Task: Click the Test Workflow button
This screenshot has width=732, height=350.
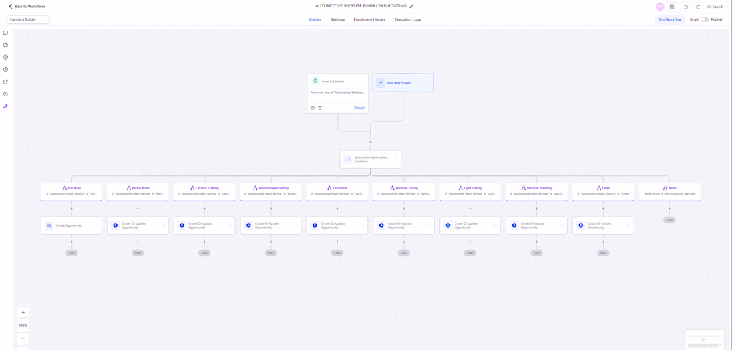Action: tap(670, 19)
